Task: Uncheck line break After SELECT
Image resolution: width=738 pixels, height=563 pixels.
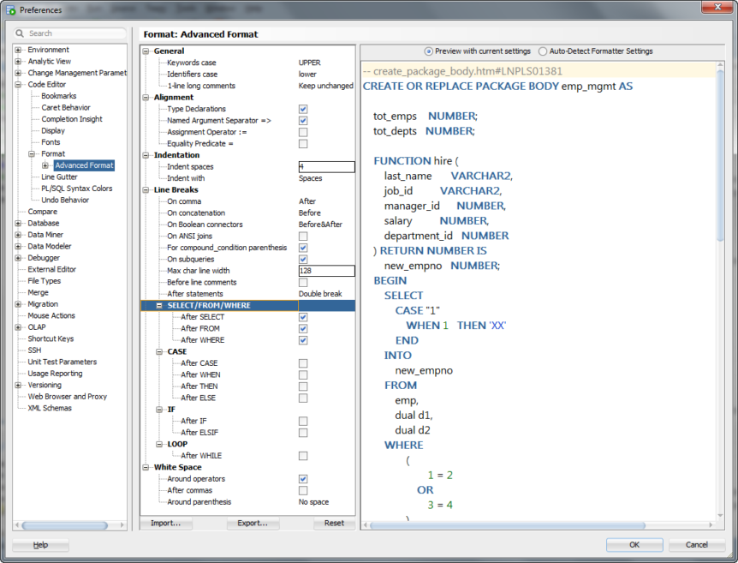Action: click(x=302, y=316)
